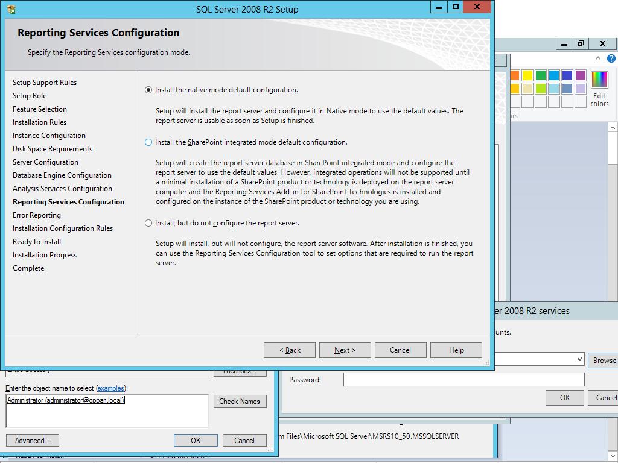
Task: Pick the orange color swatch in Paint
Action: pos(515,75)
